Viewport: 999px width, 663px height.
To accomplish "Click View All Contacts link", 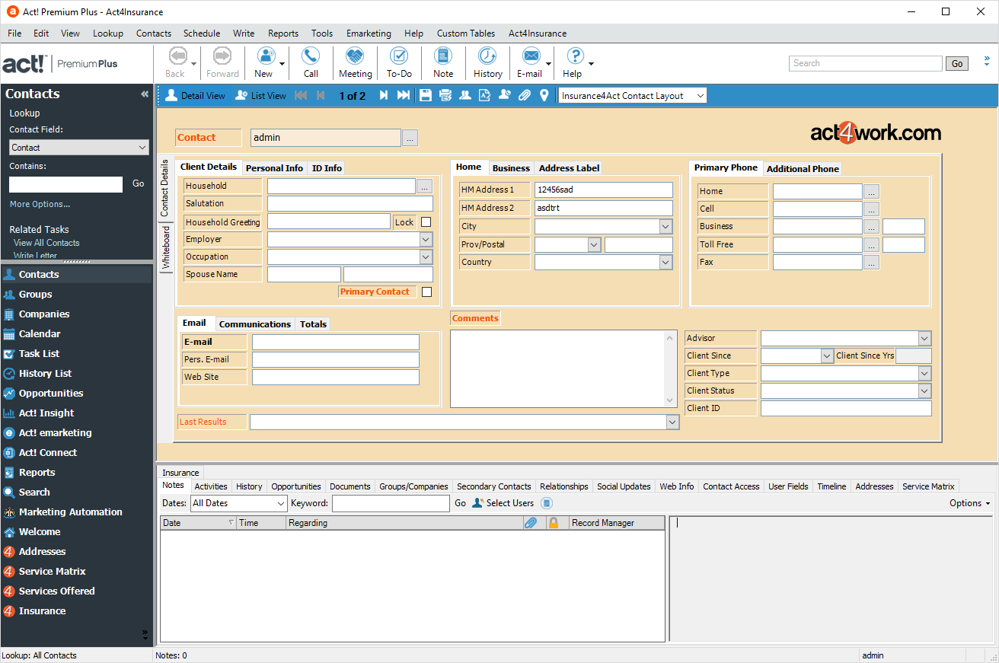I will 46,243.
